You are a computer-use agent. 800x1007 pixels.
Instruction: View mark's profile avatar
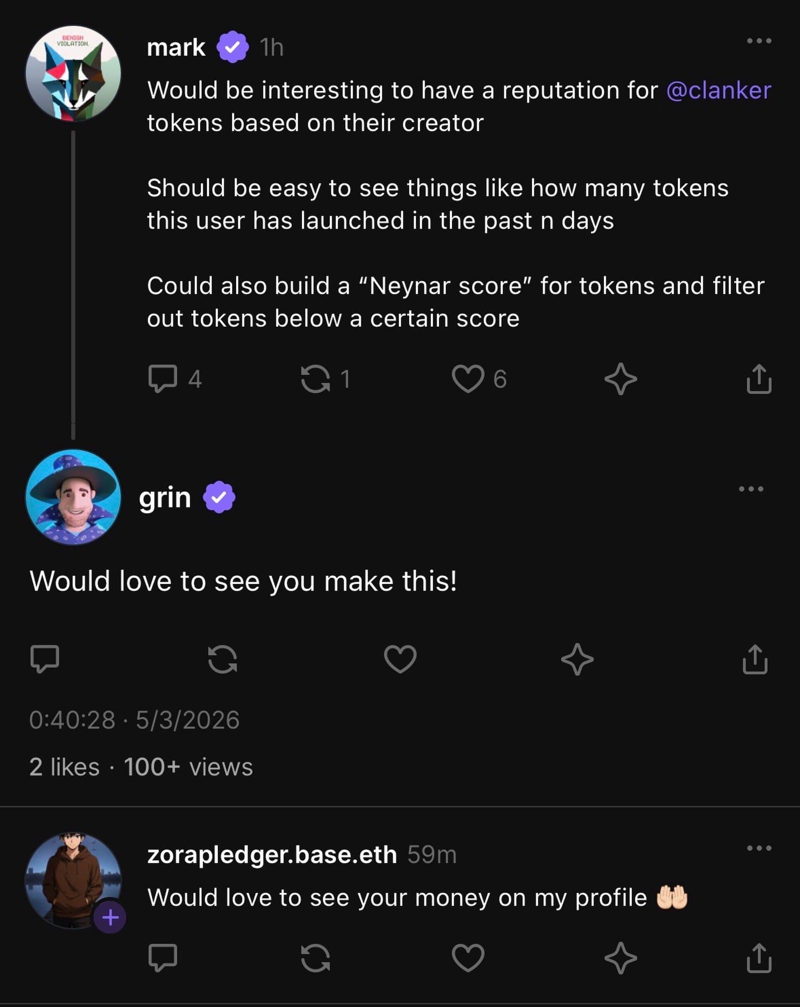pos(73,74)
